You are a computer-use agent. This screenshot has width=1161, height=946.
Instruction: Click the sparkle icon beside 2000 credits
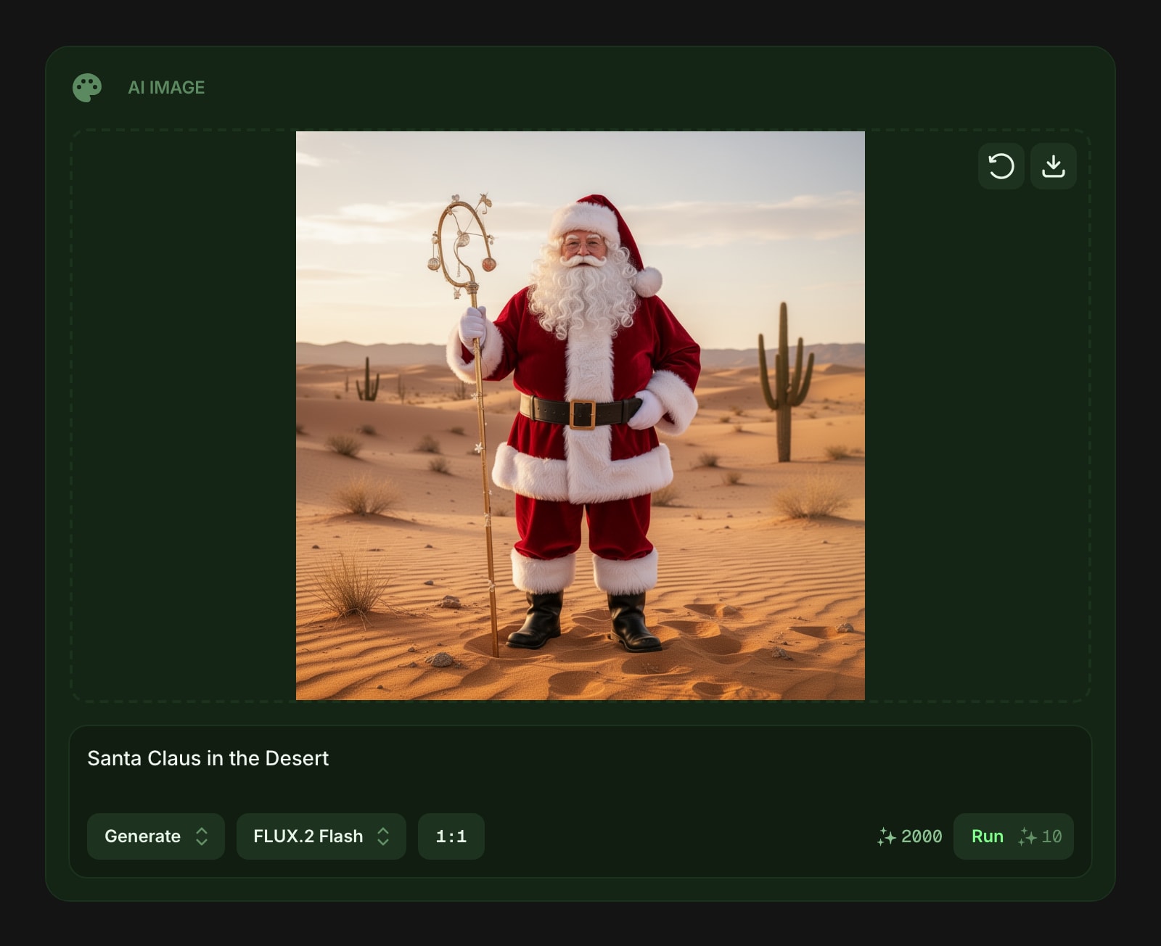(x=886, y=836)
